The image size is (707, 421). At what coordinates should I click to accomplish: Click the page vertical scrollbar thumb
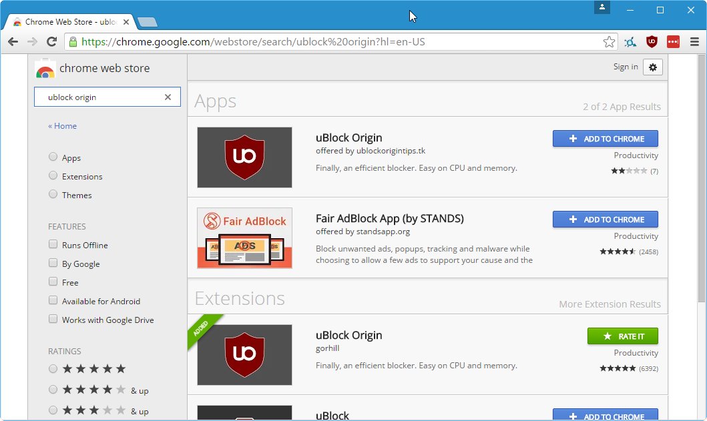coord(701,178)
